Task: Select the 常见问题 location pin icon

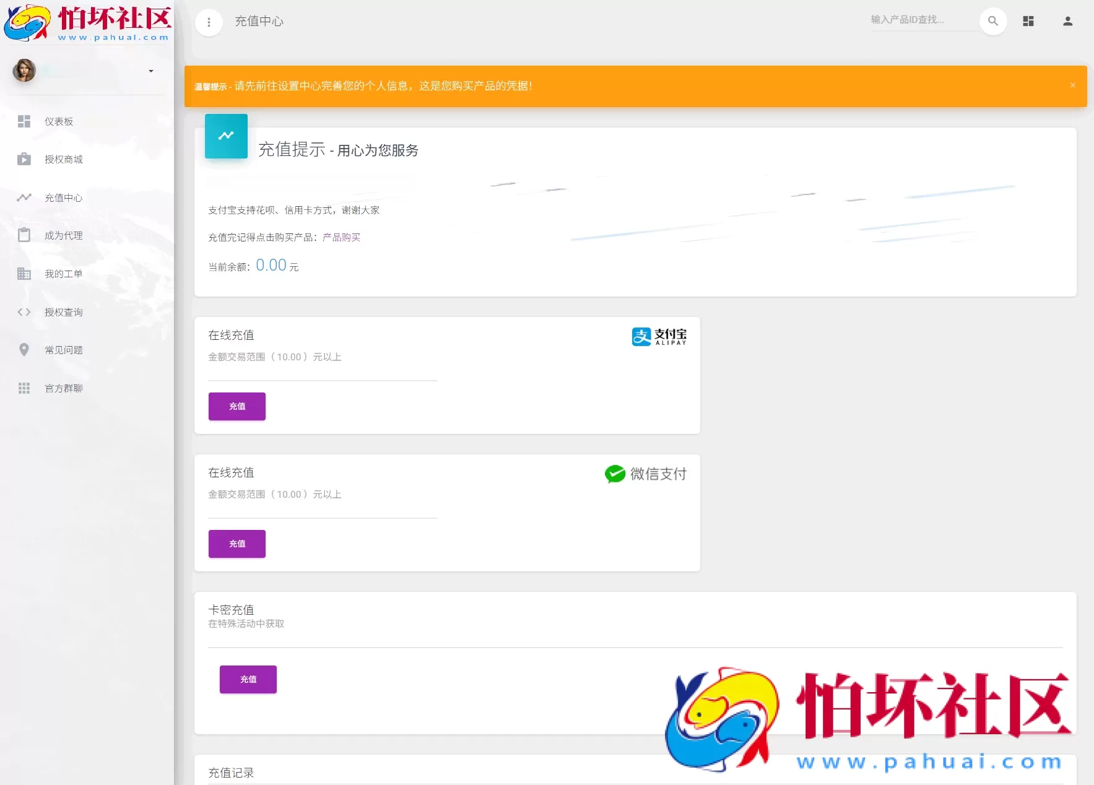Action: click(24, 350)
